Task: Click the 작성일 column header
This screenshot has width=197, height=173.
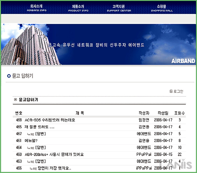Action: coord(163,113)
